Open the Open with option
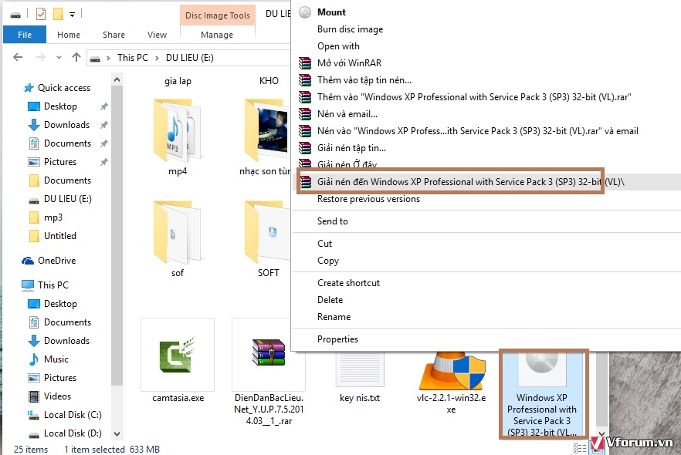The height and width of the screenshot is (455, 681). [x=338, y=46]
